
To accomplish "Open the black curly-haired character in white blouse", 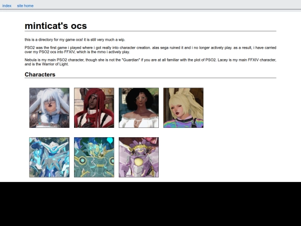I will pos(139,108).
